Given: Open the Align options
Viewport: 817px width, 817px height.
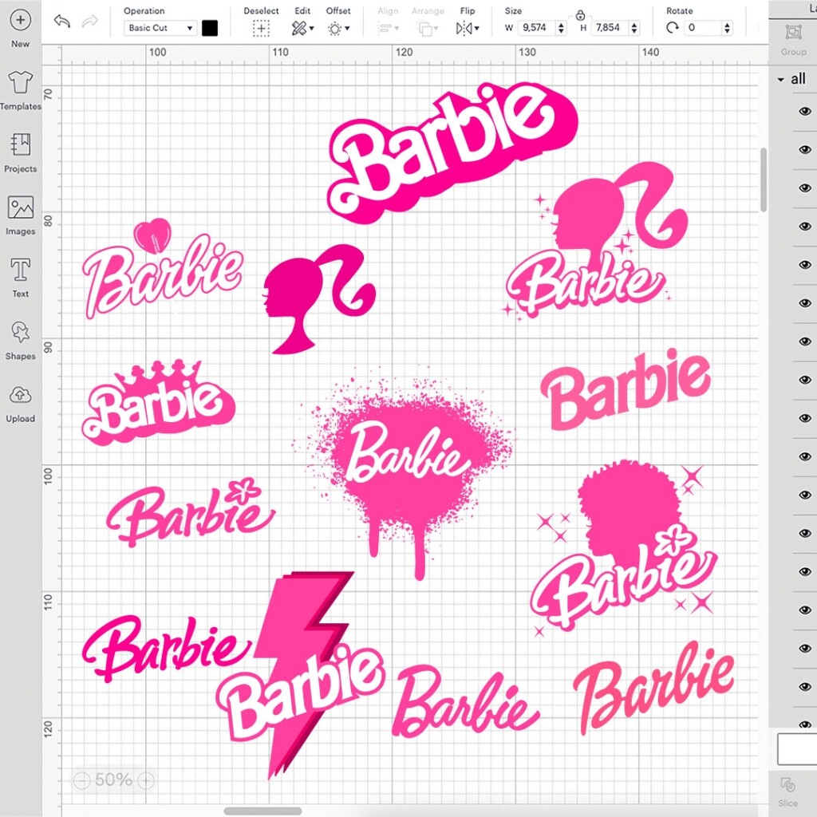Looking at the screenshot, I should point(389,29).
